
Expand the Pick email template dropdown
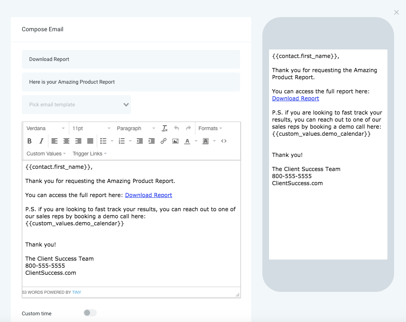(x=76, y=105)
